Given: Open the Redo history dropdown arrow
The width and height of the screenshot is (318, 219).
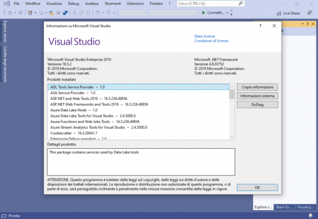Looking at the screenshot, I should (114, 13).
